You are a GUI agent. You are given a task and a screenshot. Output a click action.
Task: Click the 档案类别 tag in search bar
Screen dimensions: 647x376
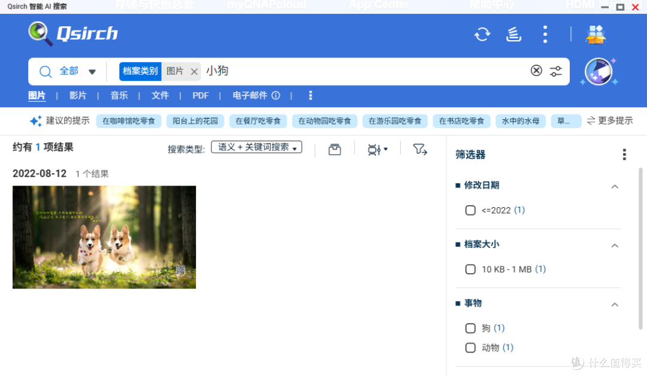tap(140, 71)
